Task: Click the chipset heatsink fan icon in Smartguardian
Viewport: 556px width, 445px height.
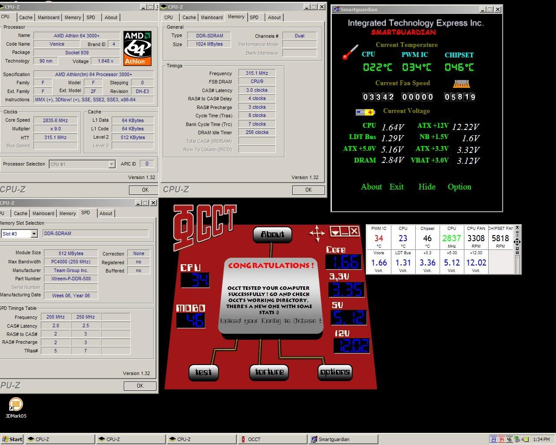Action: (461, 83)
